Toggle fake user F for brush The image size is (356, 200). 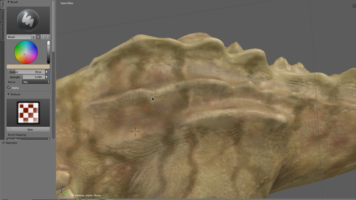pos(38,37)
